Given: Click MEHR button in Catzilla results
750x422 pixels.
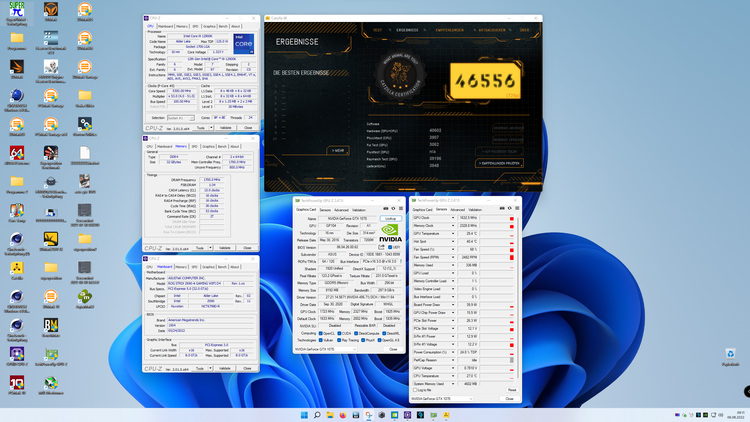Looking at the screenshot, I should point(338,151).
